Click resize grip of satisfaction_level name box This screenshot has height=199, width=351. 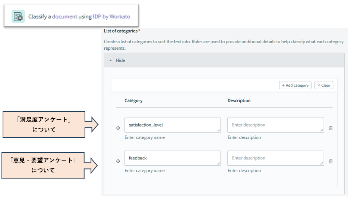(x=218, y=130)
